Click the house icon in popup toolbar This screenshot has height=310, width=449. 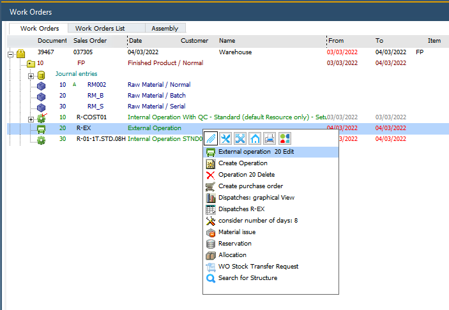click(255, 138)
